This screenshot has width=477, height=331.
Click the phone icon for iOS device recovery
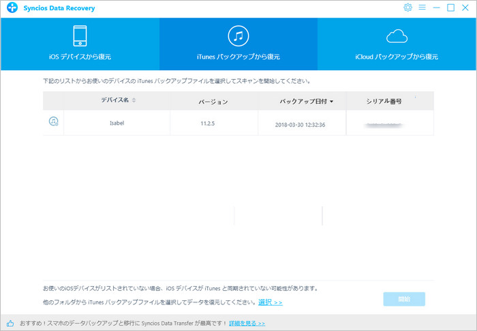tap(80, 36)
